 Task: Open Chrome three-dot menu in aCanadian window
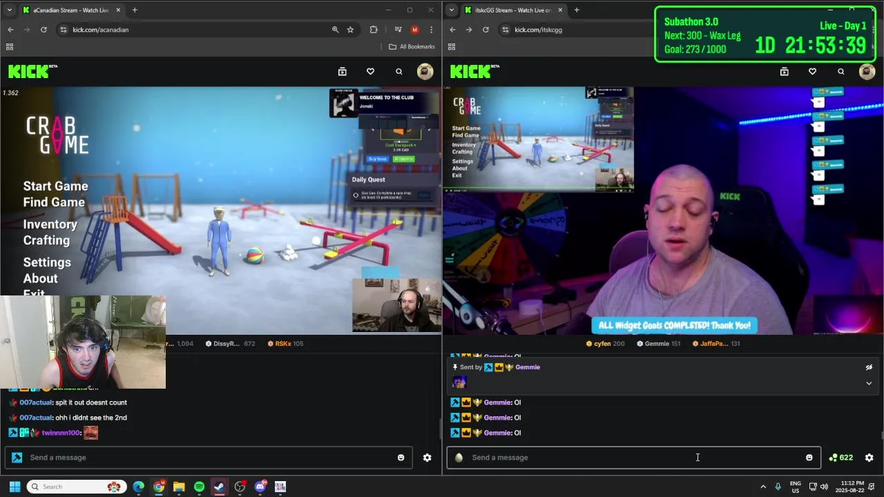[x=431, y=30]
